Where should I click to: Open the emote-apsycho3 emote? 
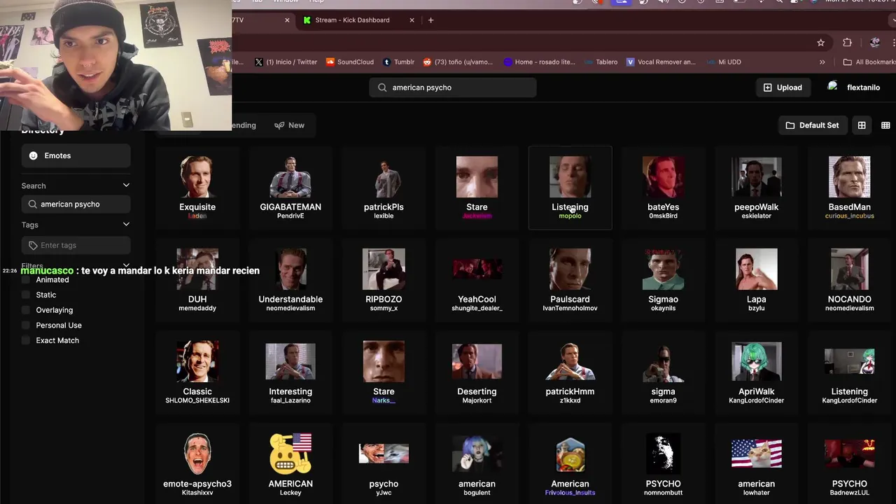click(197, 464)
